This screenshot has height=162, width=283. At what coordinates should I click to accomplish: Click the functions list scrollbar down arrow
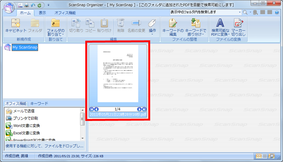(83, 138)
